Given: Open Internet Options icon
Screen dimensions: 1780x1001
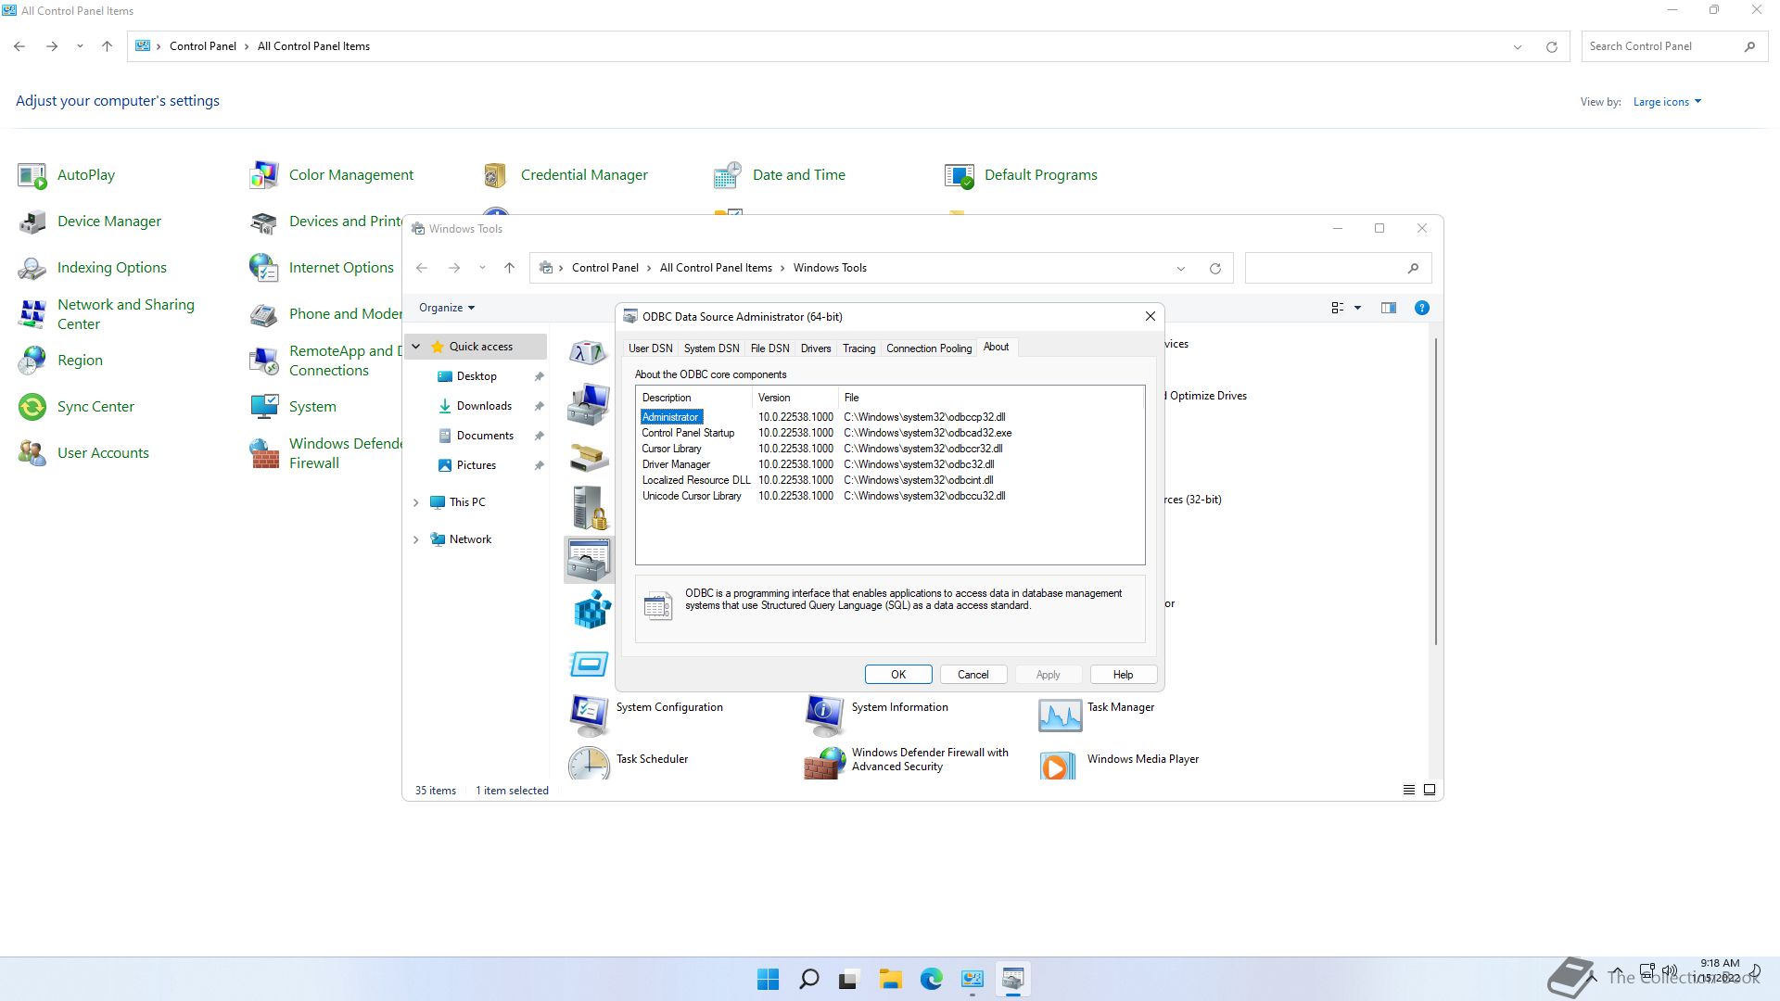Looking at the screenshot, I should [x=322, y=268].
